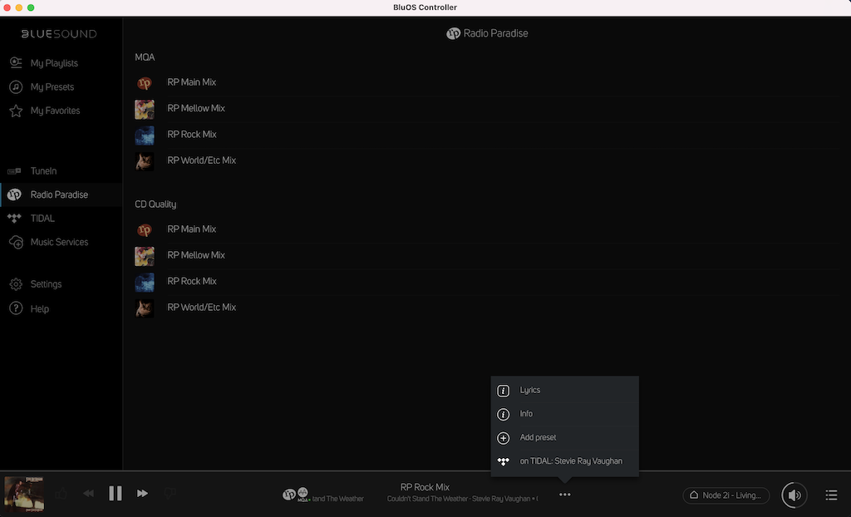Screen dimensions: 851x517
Task: Click the MQA badge in player bar
Action: pyautogui.click(x=303, y=495)
